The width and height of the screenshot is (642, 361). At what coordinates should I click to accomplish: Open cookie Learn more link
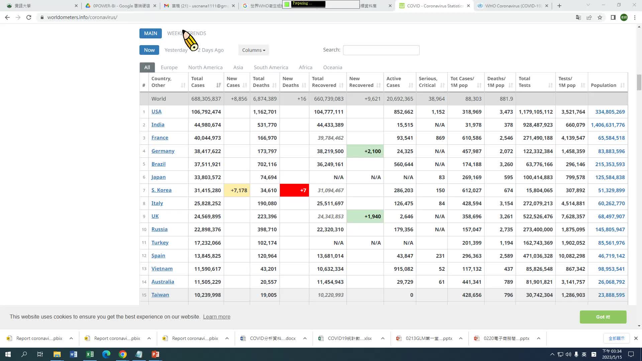tap(217, 317)
